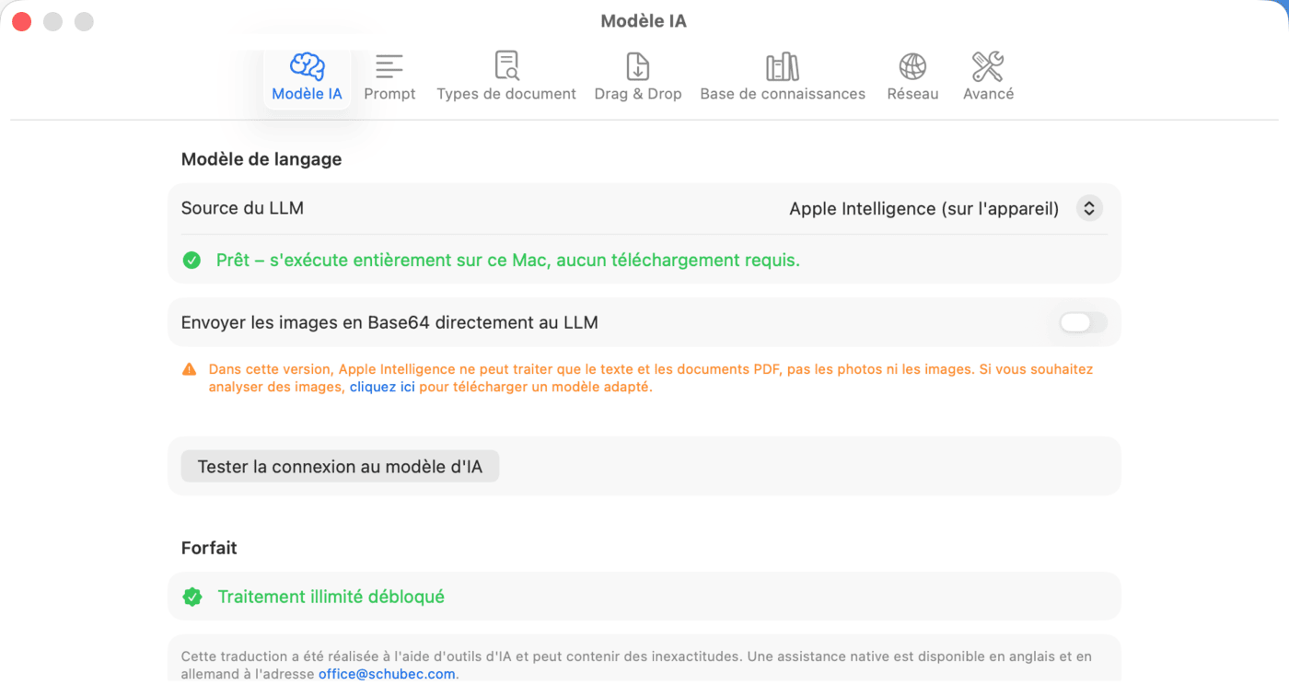The height and width of the screenshot is (697, 1289).
Task: Open Base de connaissances books icon
Action: 783,66
